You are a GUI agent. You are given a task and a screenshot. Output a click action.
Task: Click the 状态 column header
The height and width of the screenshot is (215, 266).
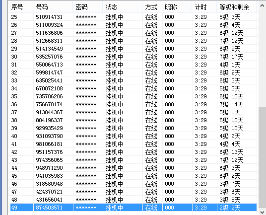[123, 7]
